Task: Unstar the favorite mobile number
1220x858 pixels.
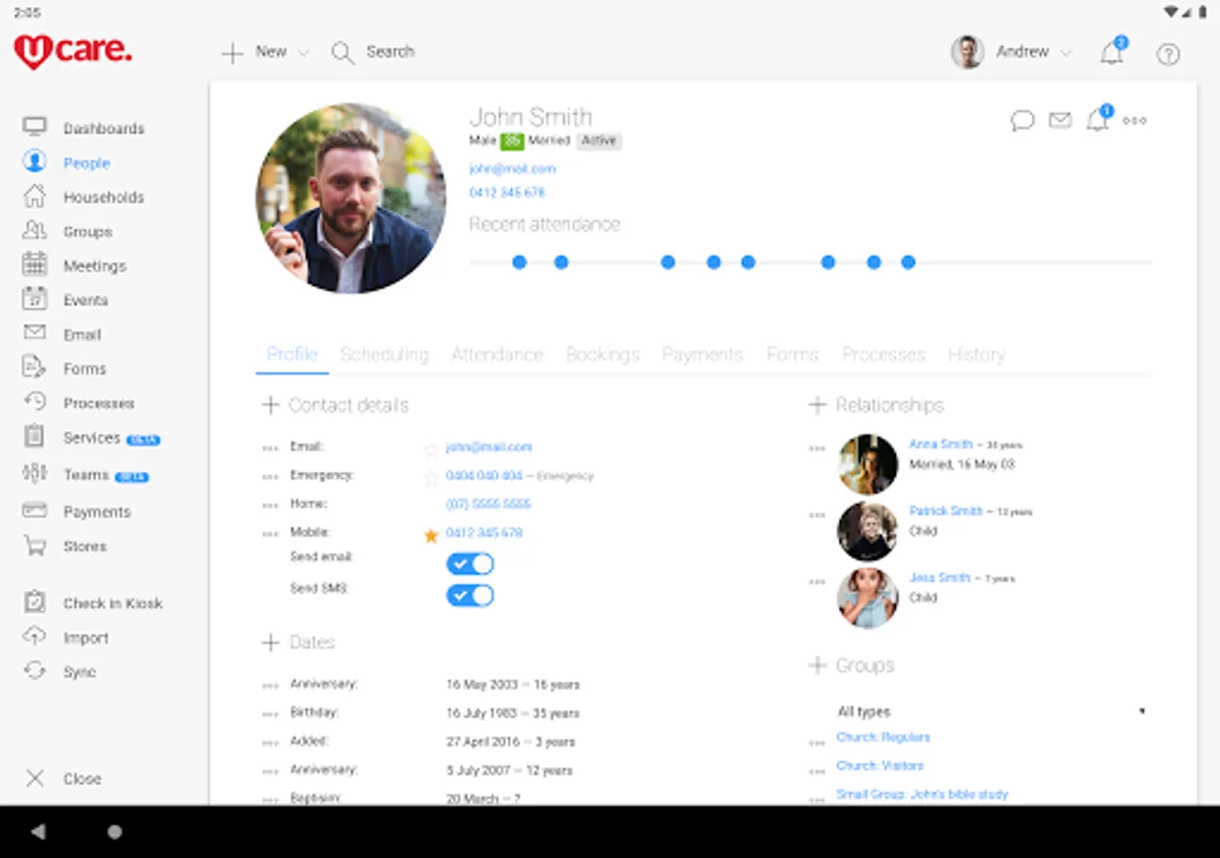Action: [x=431, y=535]
